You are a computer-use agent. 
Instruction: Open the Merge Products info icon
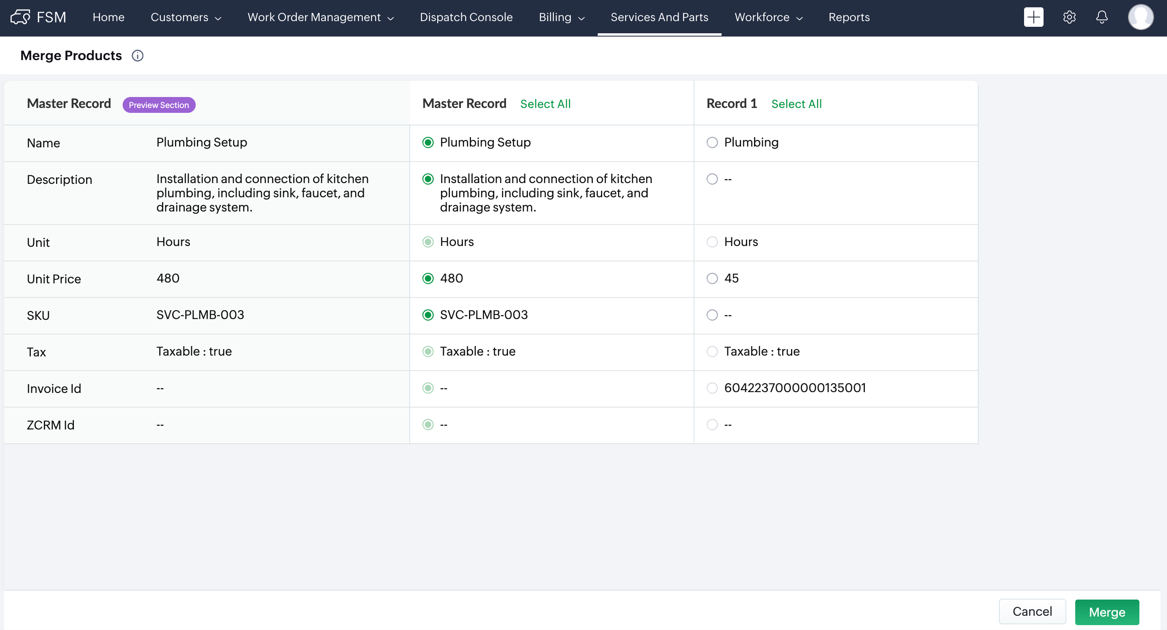tap(137, 55)
